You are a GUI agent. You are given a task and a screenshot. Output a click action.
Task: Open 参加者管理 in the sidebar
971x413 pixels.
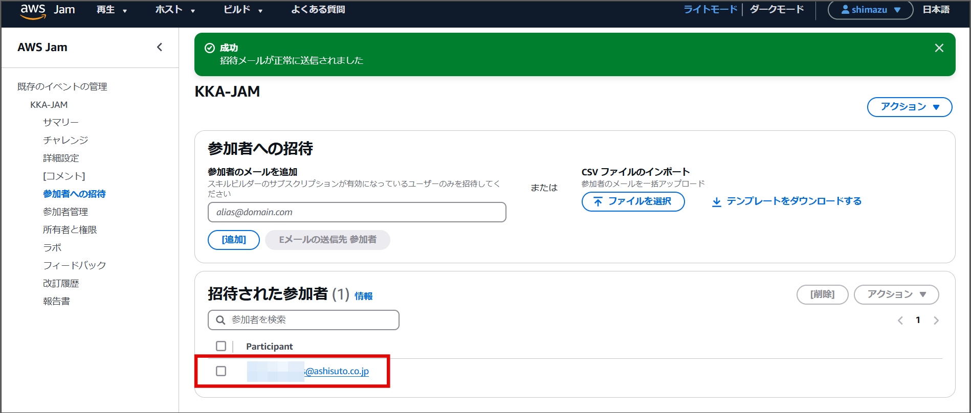coord(65,212)
